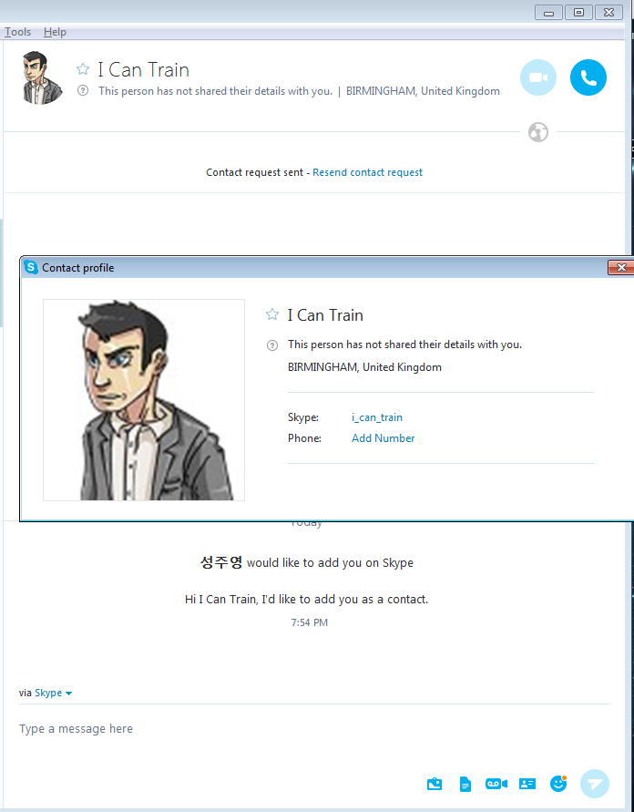This screenshot has width=634, height=812.
Task: Click the send message paper plane button
Action: point(595,784)
